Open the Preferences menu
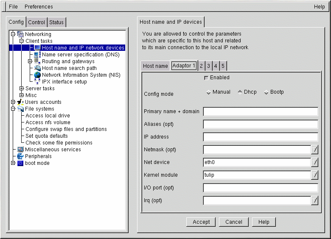Image resolution: width=331 pixels, height=239 pixels. tap(39, 7)
